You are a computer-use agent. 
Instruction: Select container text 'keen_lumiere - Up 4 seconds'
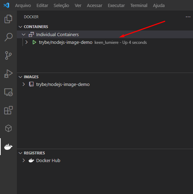tap(121, 42)
